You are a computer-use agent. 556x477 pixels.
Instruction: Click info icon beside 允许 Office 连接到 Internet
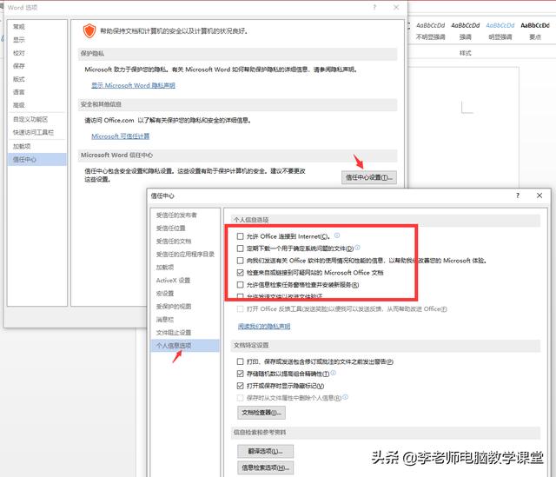tap(336, 235)
